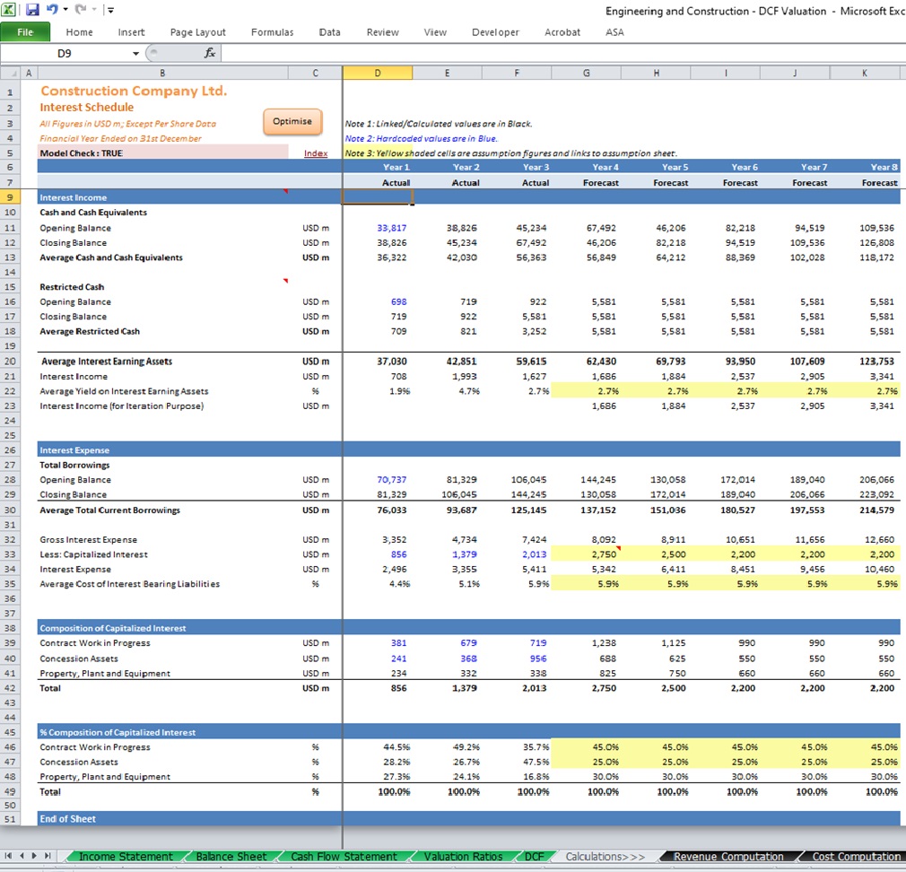Click previous sheet navigation arrow

pos(22,856)
